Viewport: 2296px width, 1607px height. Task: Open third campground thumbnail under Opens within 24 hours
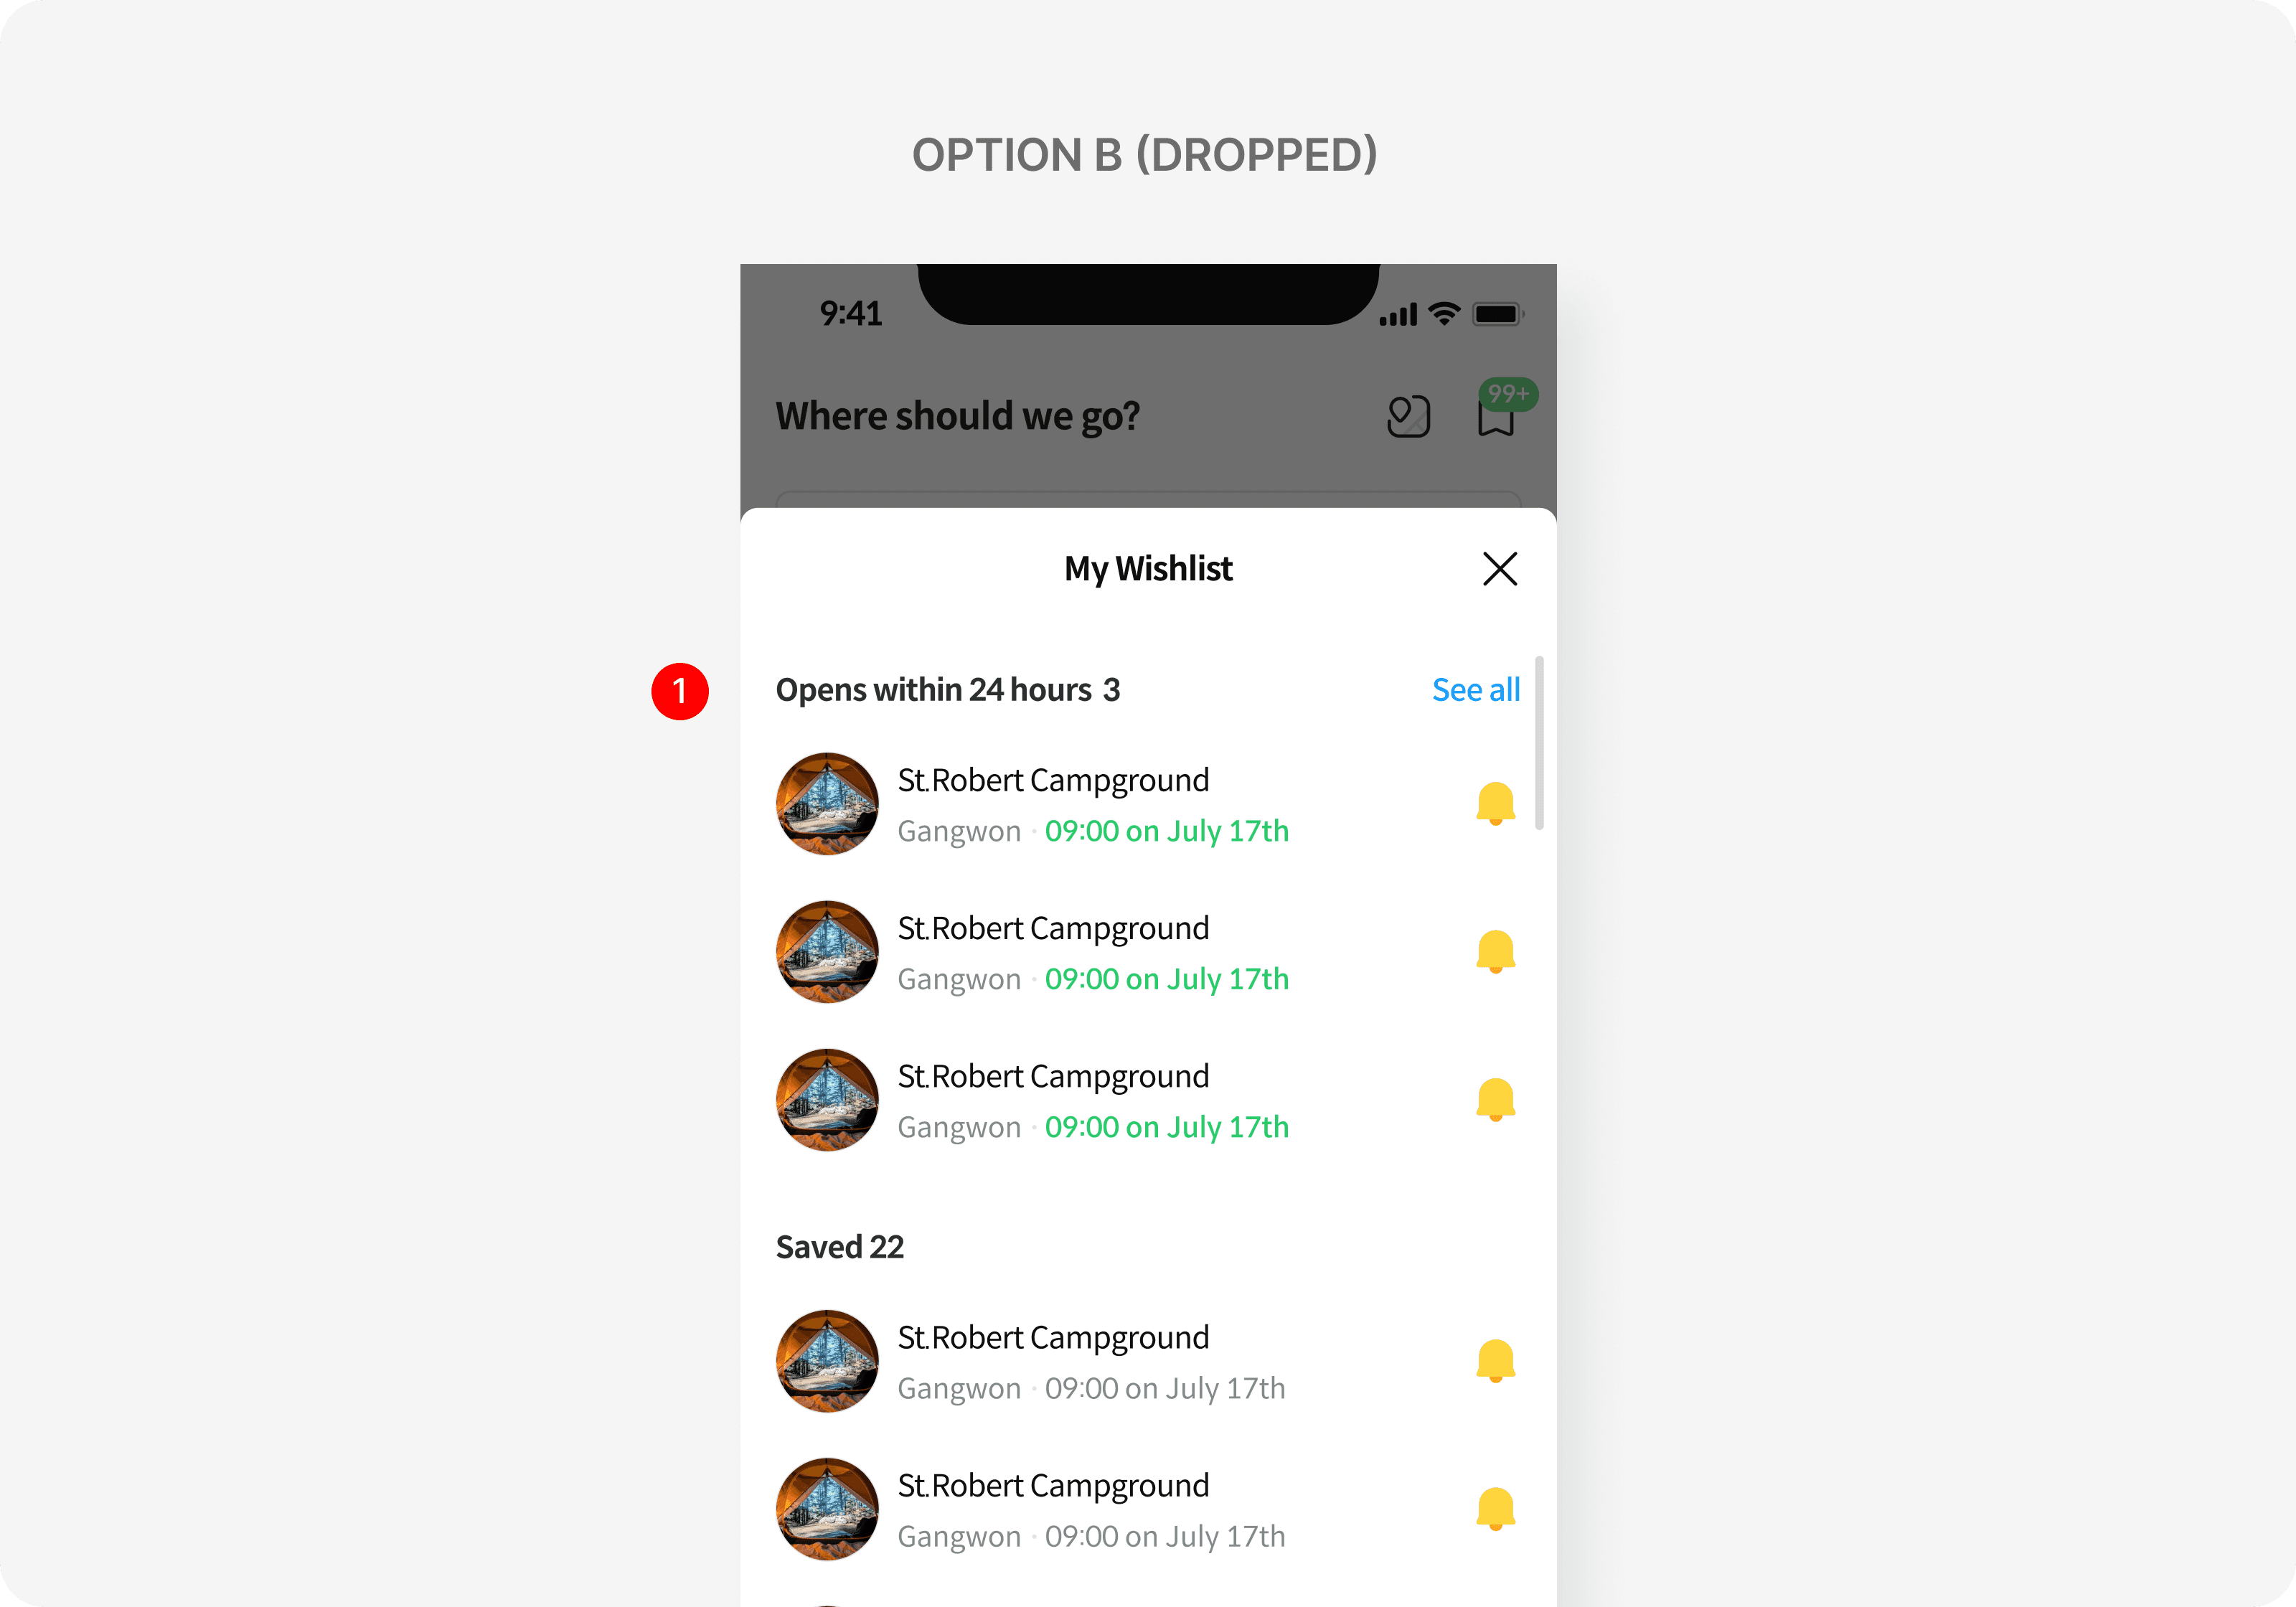827,1100
